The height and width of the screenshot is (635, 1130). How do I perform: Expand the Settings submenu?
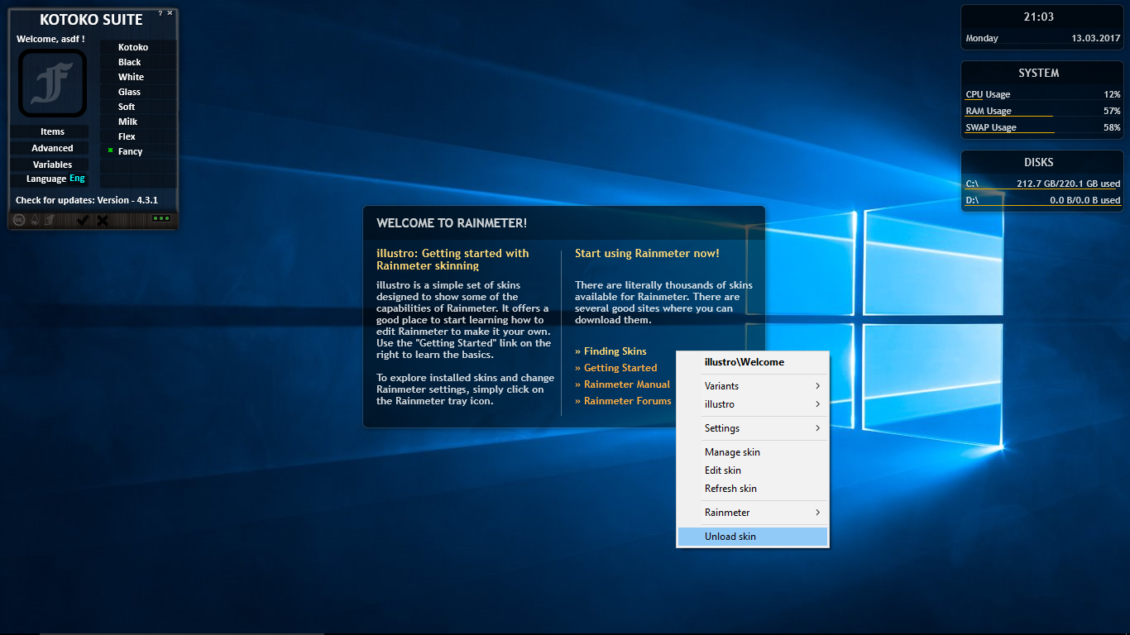(x=753, y=428)
